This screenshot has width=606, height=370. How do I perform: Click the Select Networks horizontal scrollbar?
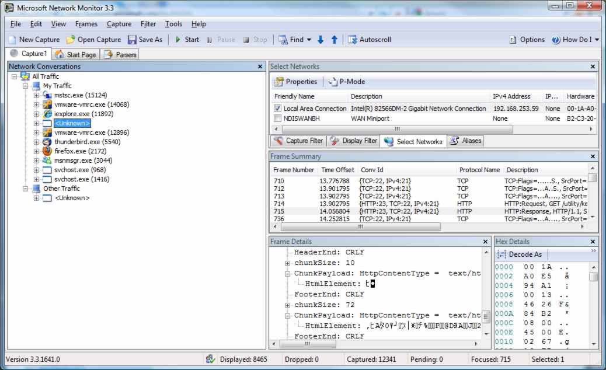398,129
